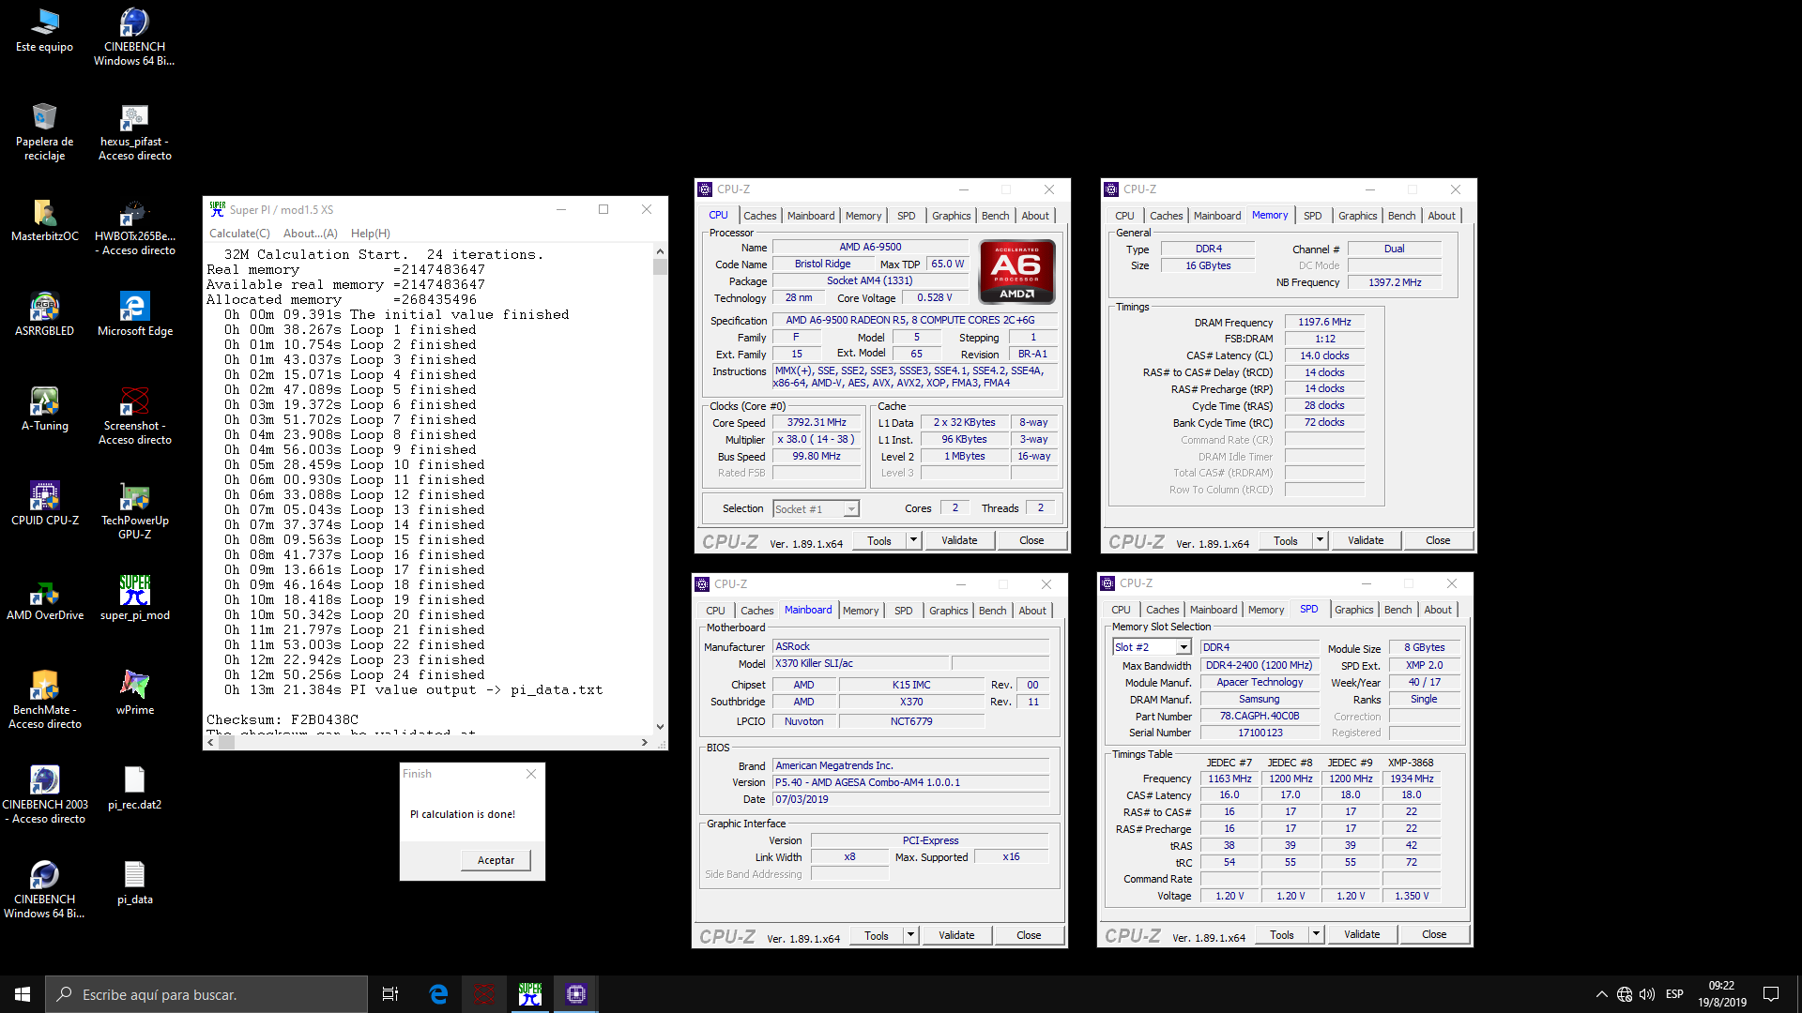Switch to Caches tab in CPU window
Screen dimensions: 1802x1013
click(x=759, y=216)
